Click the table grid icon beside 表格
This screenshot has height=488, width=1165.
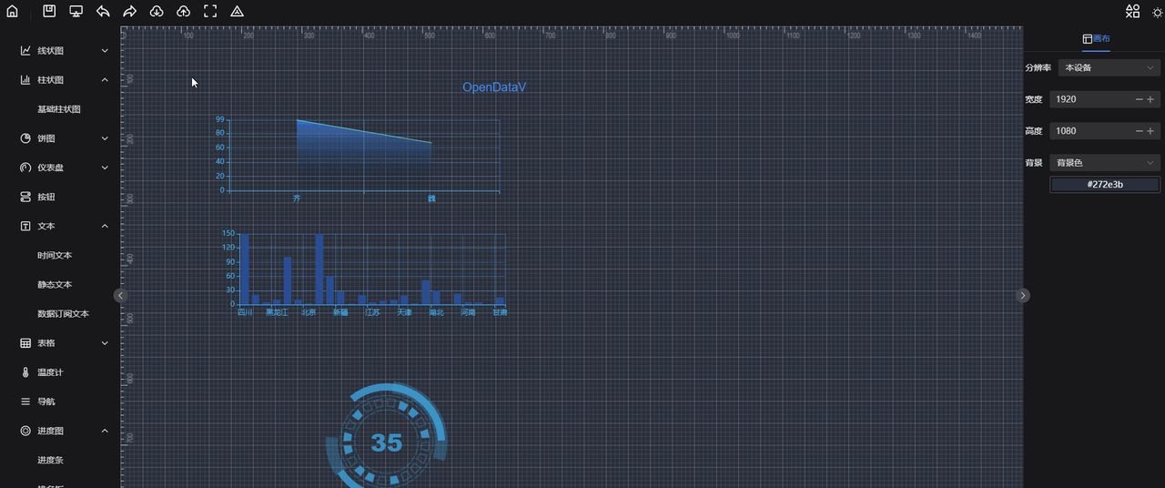pos(25,343)
